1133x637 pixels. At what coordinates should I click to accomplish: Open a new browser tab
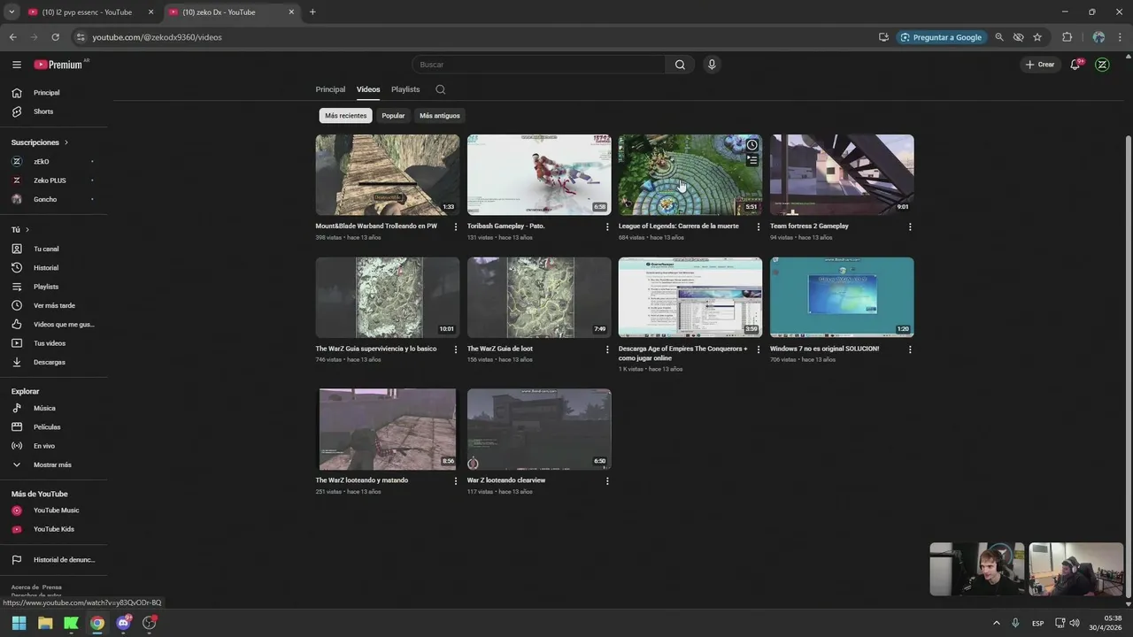312,12
